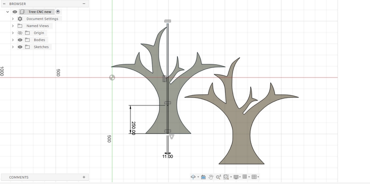Click the Bodies folder icon

click(x=27, y=40)
